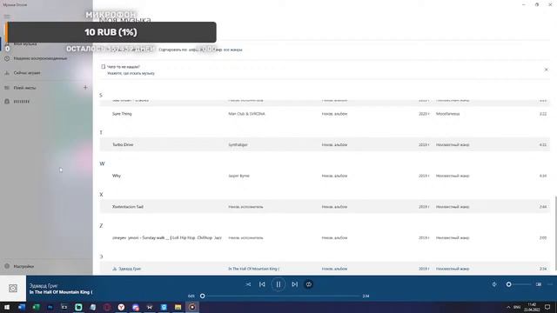This screenshot has width=557, height=313.
Task: Click the 'Z' letter group header
Action: coord(101,226)
